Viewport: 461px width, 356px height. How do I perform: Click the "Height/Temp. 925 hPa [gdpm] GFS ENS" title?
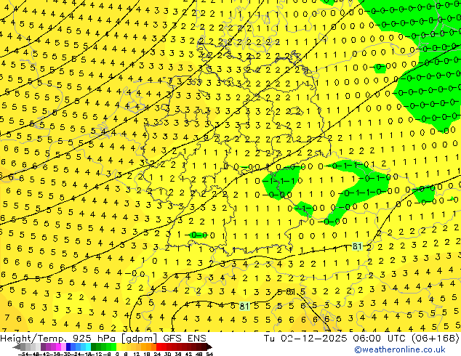pyautogui.click(x=103, y=338)
